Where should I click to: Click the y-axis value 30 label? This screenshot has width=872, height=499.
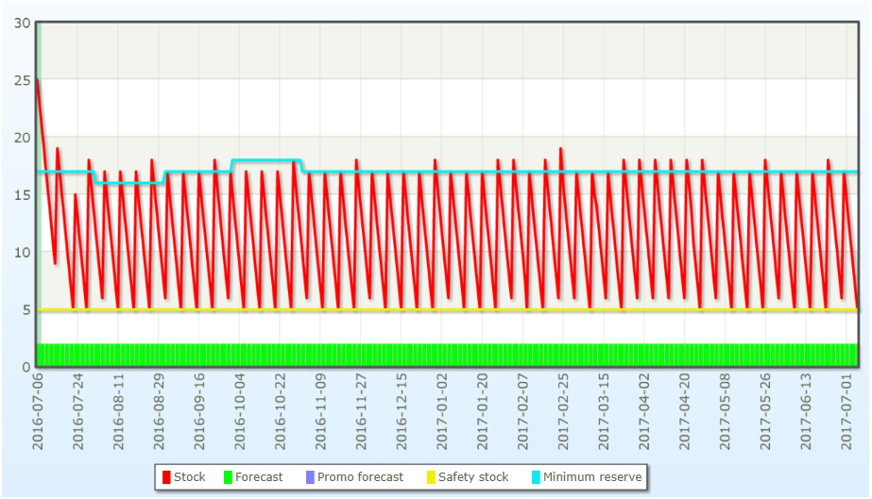click(21, 23)
